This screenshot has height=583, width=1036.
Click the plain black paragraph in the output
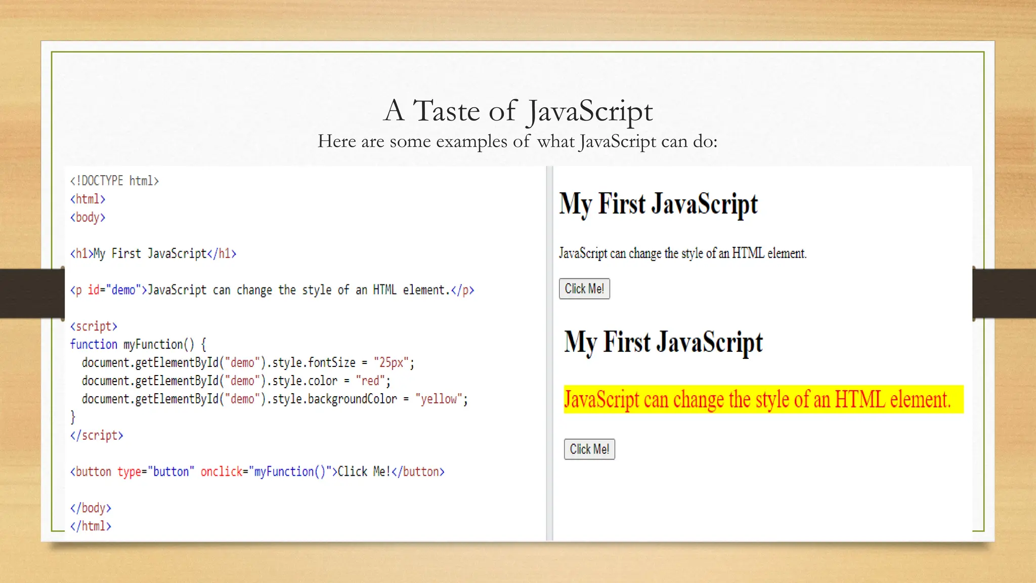point(682,253)
